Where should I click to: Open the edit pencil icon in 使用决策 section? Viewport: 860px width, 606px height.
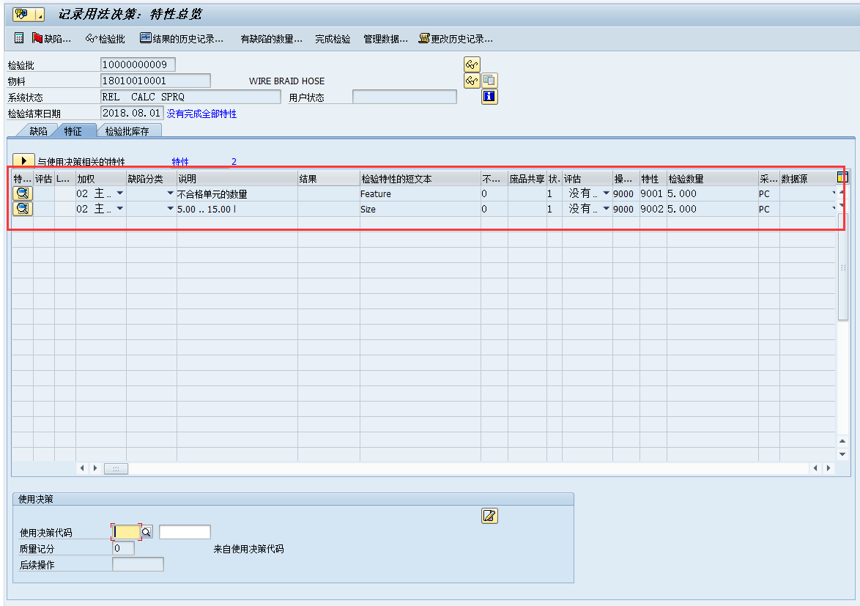tap(489, 516)
